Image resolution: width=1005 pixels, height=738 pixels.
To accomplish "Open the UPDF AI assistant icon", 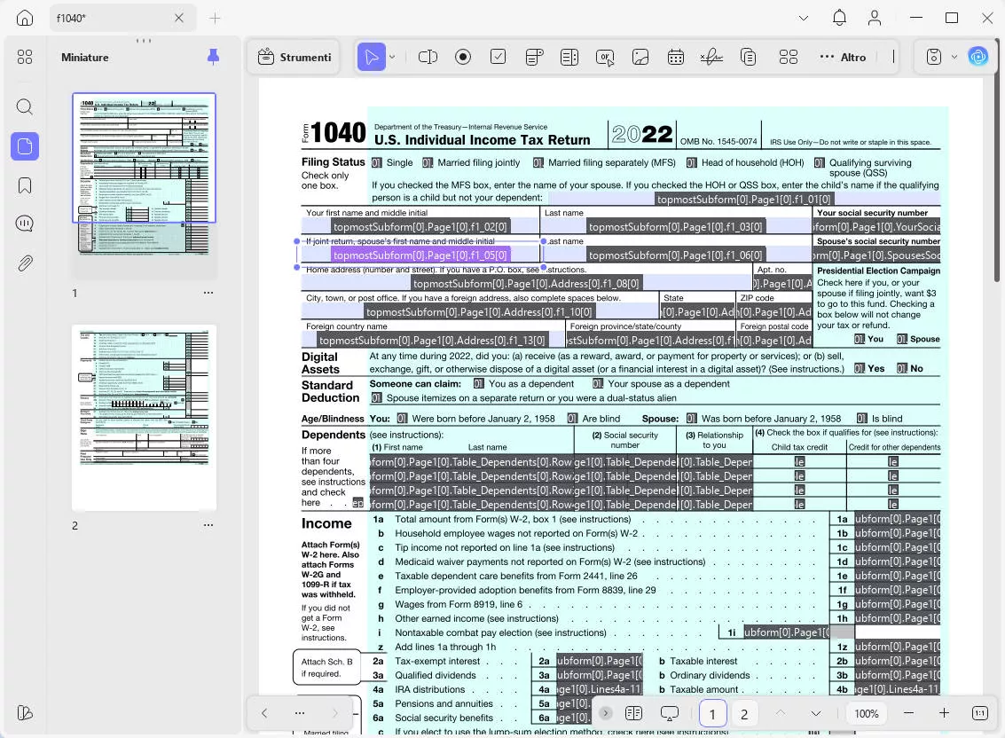I will (x=978, y=57).
